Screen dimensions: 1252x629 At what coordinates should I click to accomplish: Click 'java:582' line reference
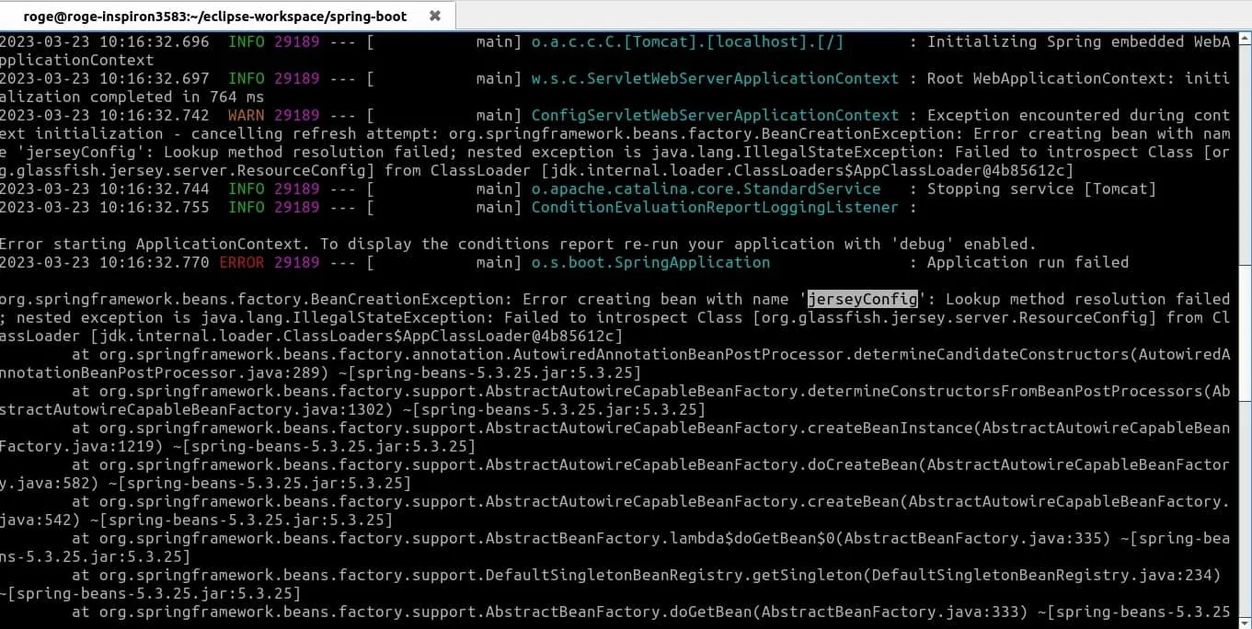pos(53,483)
